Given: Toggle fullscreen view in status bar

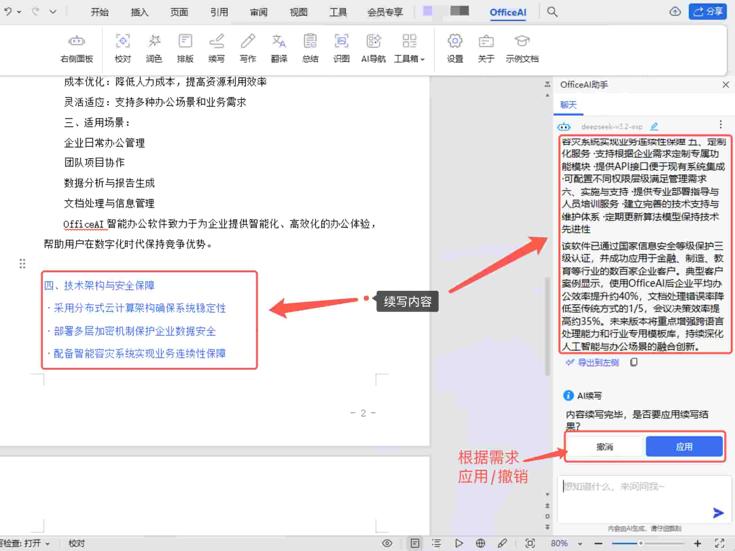Looking at the screenshot, I should pos(719,543).
